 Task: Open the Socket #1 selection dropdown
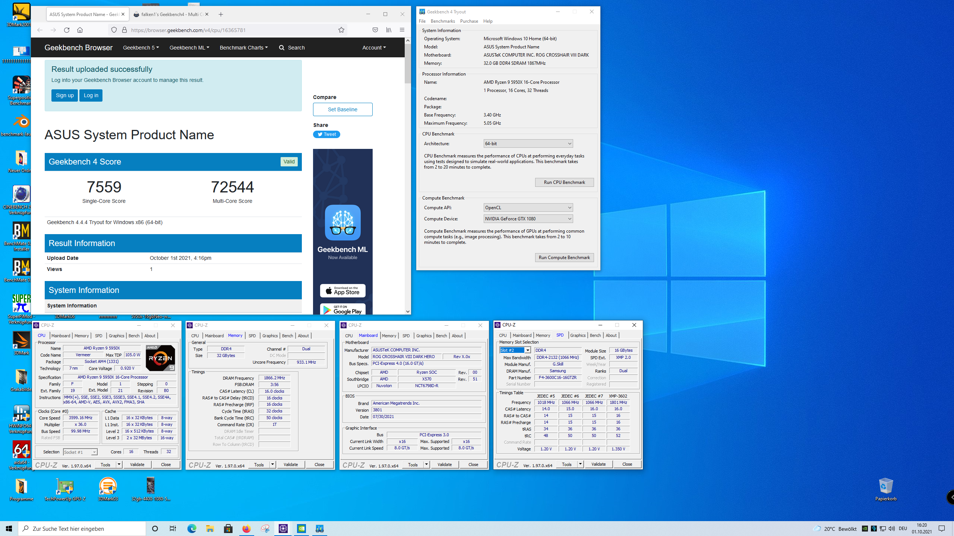[80, 452]
